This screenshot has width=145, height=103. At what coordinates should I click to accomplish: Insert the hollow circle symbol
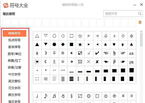click(54, 36)
